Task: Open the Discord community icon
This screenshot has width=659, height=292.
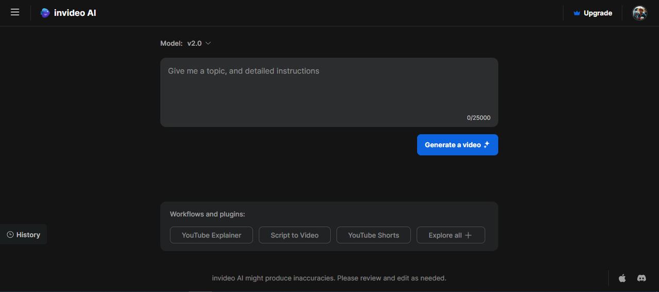Action: (641, 278)
